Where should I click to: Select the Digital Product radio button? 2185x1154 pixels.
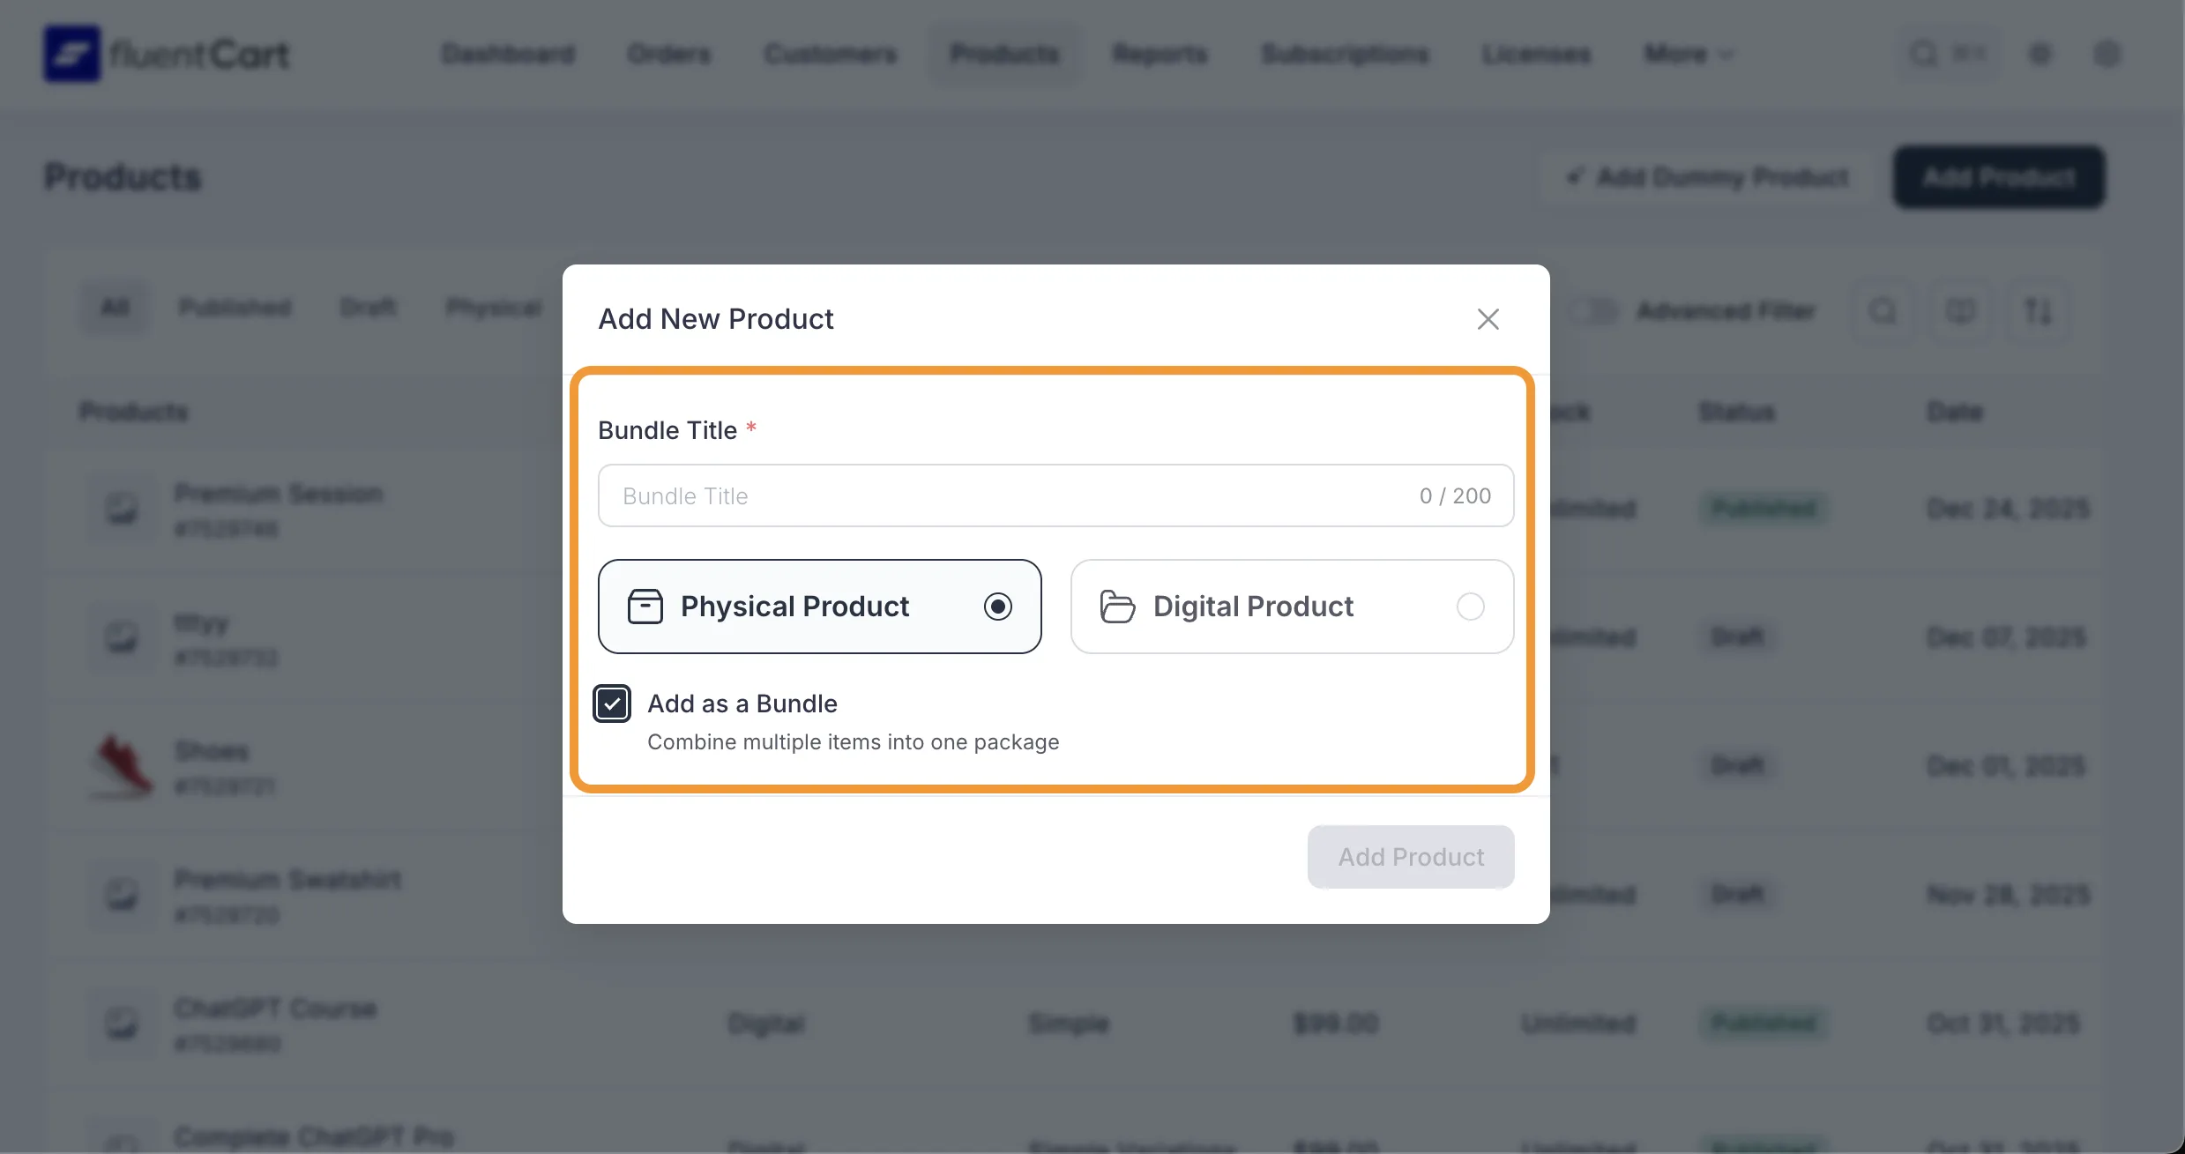coord(1469,606)
